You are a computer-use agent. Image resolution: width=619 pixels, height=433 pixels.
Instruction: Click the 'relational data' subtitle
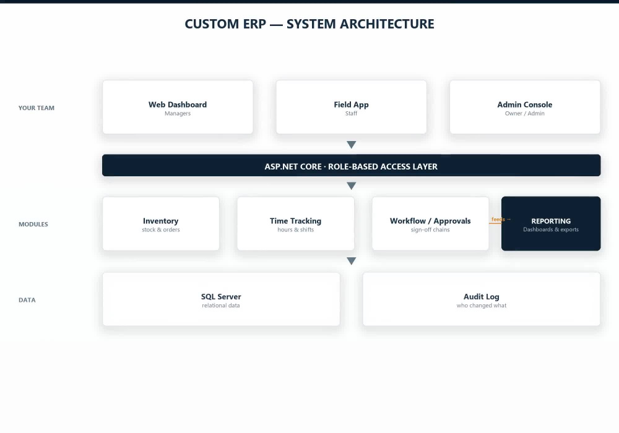click(221, 306)
